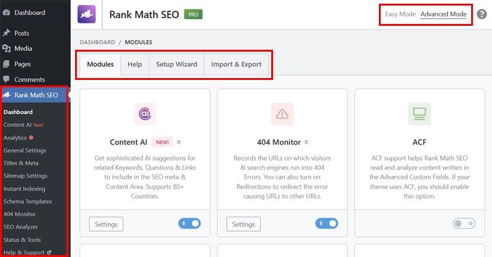The image size is (492, 257).
Task: Click the ACF support description text
Action: (x=419, y=177)
